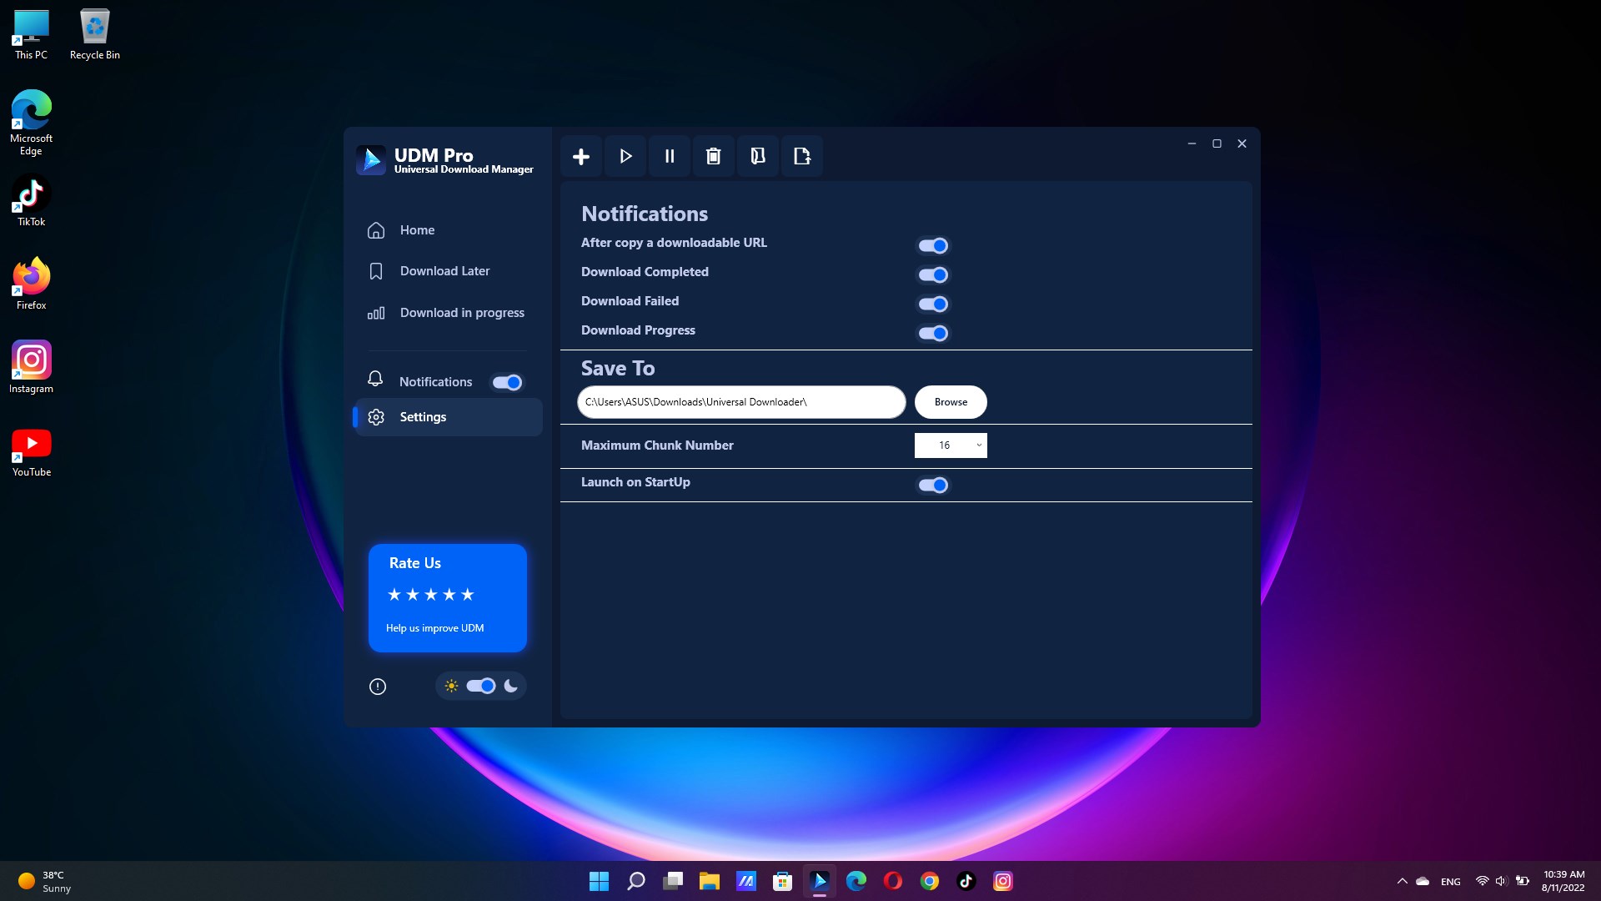1601x901 pixels.
Task: Click the ENG language indicator
Action: (x=1451, y=882)
